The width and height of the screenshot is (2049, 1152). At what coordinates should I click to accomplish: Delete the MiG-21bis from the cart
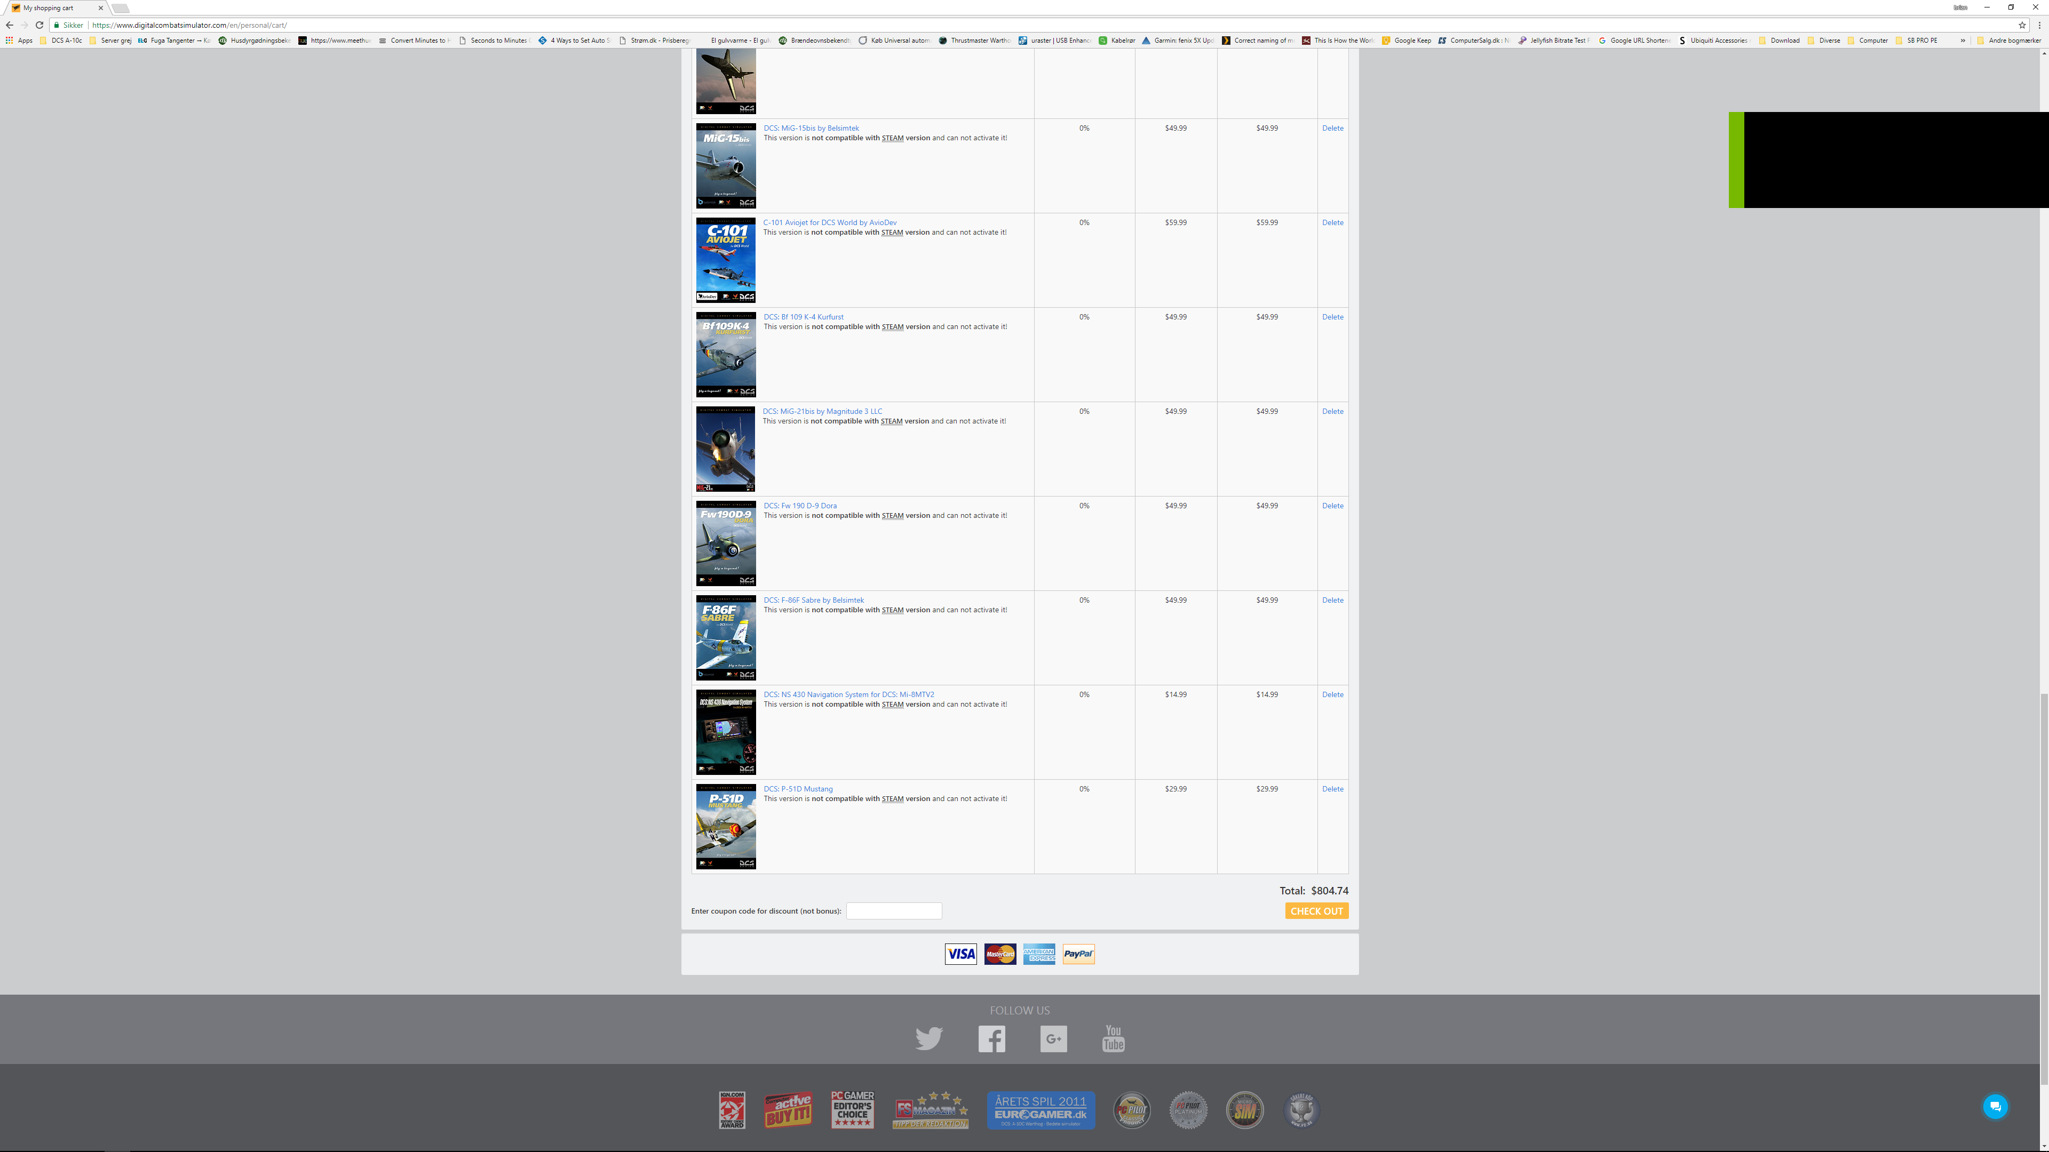[x=1332, y=412]
